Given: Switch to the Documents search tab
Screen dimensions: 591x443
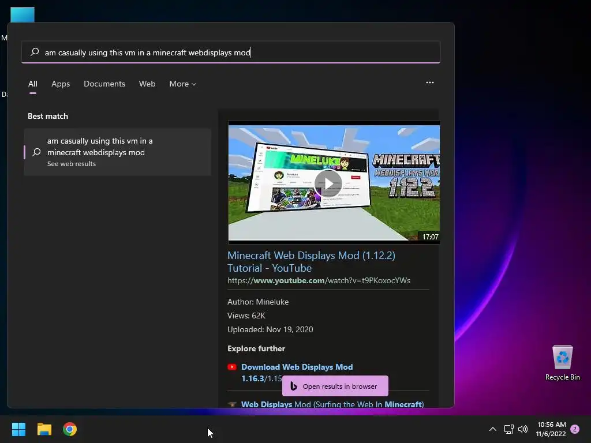Looking at the screenshot, I should point(104,84).
